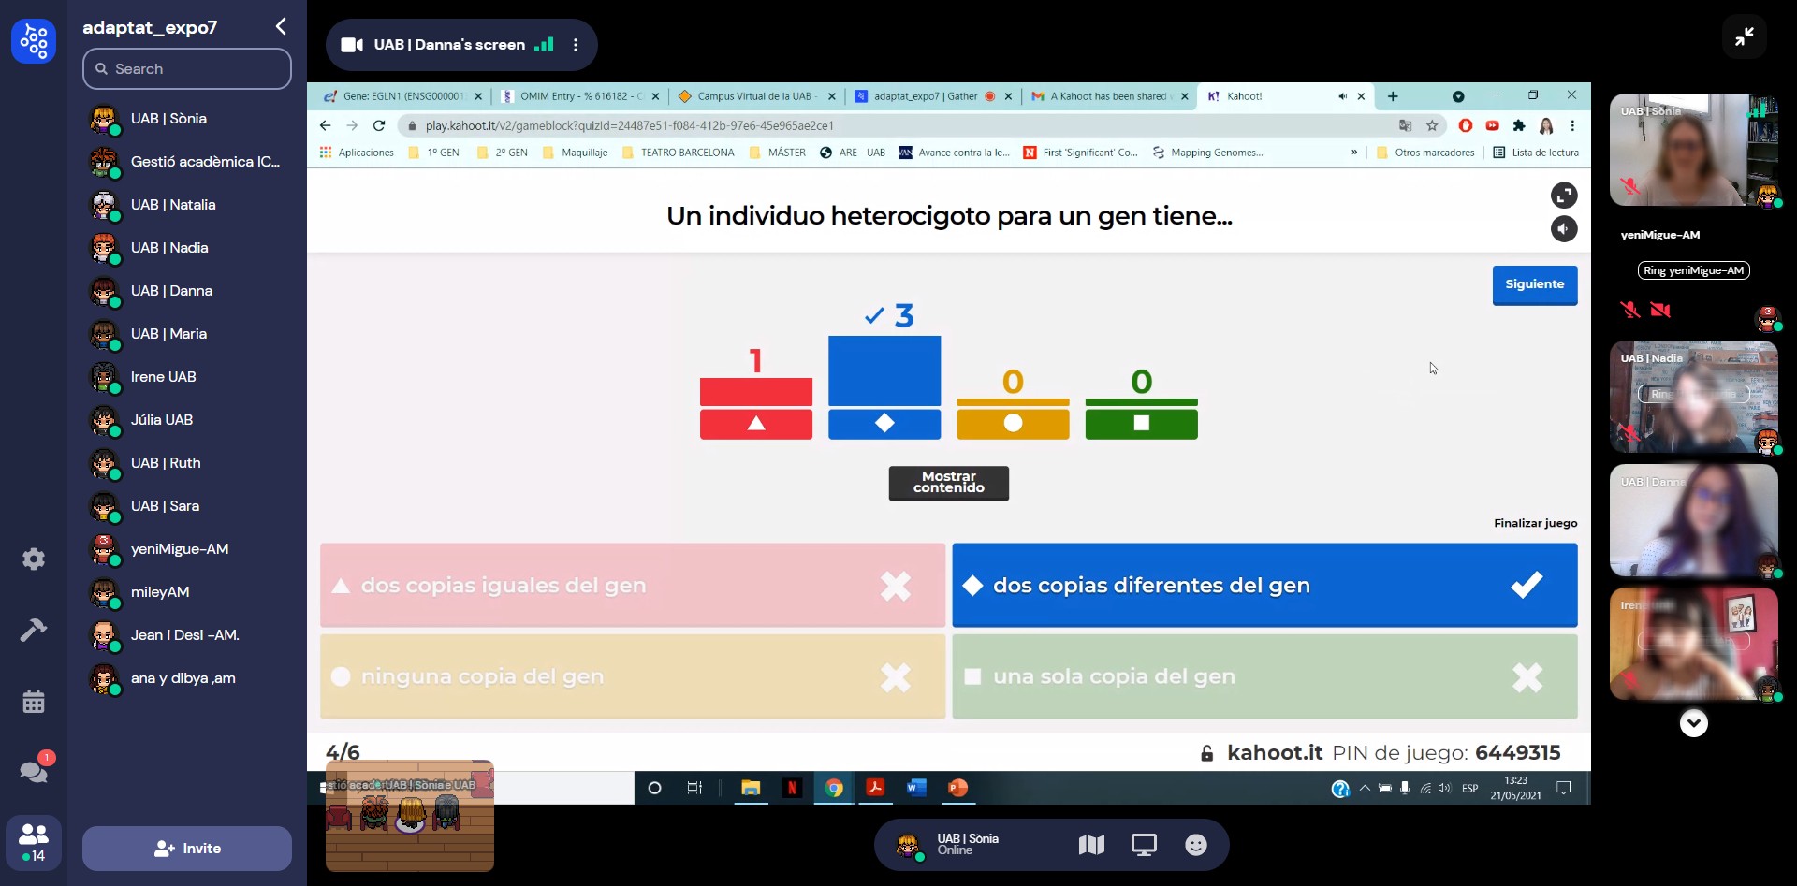The width and height of the screenshot is (1797, 886).
Task: Expand hidden bookmarks chevron
Action: coord(1354,153)
